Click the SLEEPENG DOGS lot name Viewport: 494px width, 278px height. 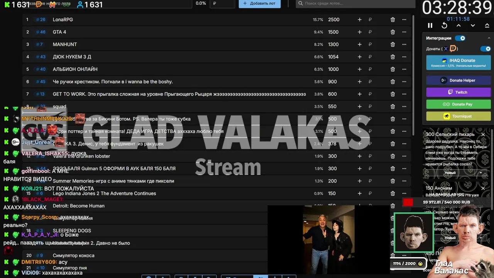[72, 231]
